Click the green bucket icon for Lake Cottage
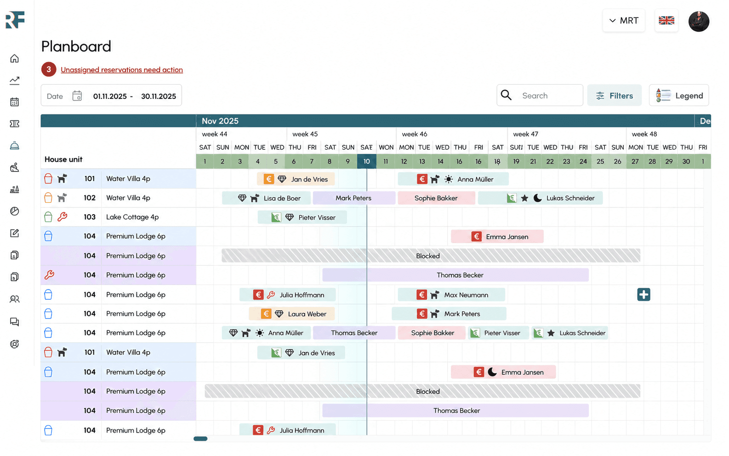Viewport: 729px width, 456px height. 48,217
